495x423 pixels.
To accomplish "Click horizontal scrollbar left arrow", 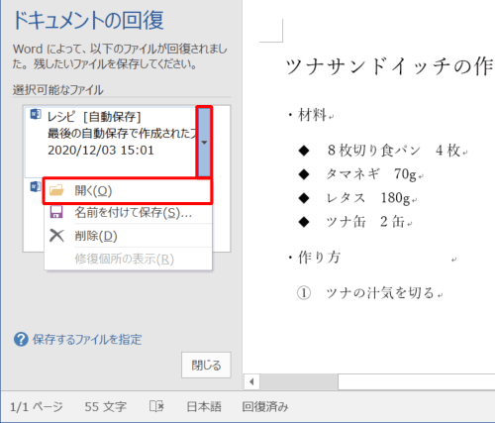I will coord(251,382).
